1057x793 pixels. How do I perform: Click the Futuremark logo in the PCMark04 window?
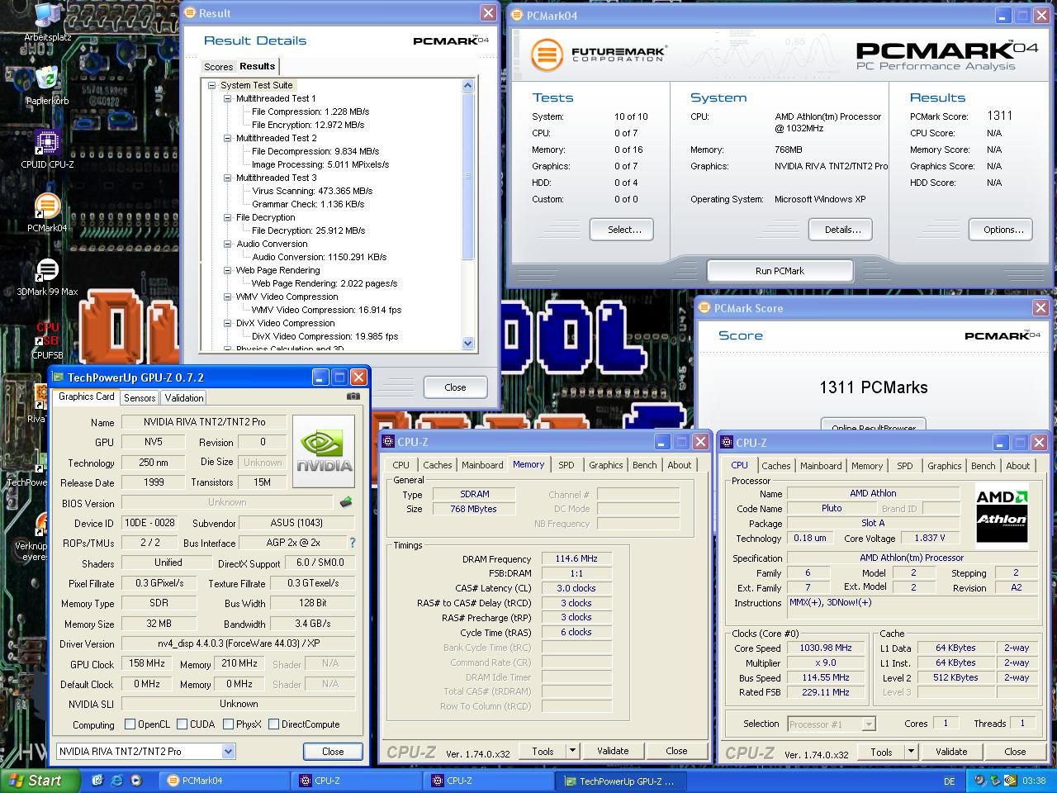click(x=598, y=55)
